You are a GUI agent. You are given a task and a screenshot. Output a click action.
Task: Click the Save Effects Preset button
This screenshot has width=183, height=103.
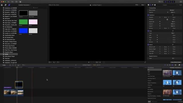[x=176, y=62]
